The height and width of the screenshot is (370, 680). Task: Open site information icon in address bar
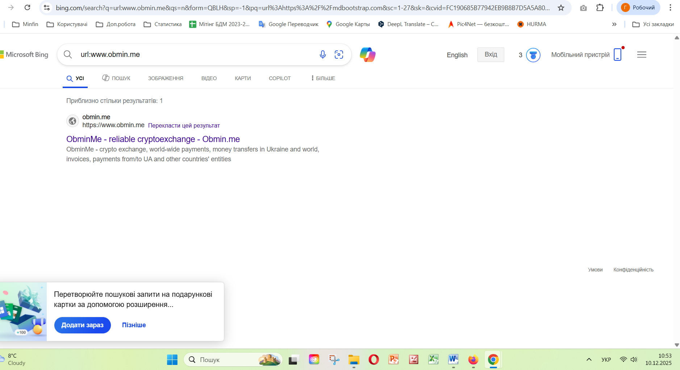coord(47,8)
